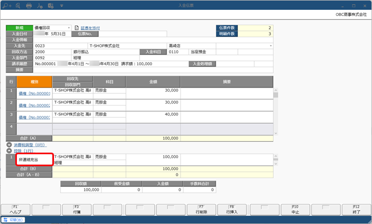Click the 入金日付 date field

[x=52, y=34]
